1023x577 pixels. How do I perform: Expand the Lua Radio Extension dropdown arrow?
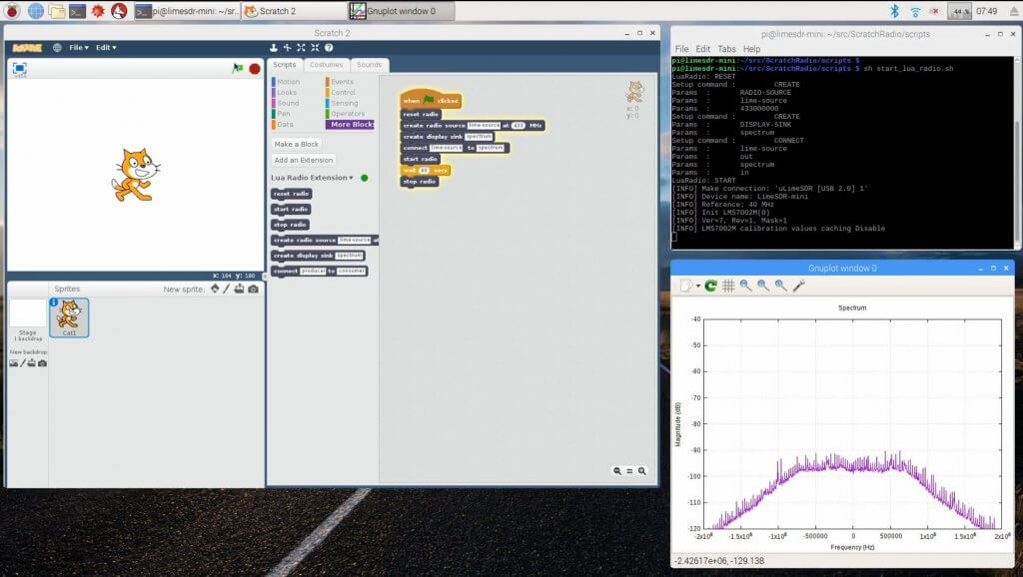tap(351, 178)
